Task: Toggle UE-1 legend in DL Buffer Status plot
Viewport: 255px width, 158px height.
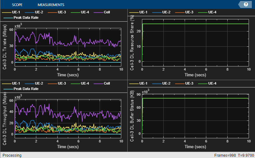Action: [138, 83]
